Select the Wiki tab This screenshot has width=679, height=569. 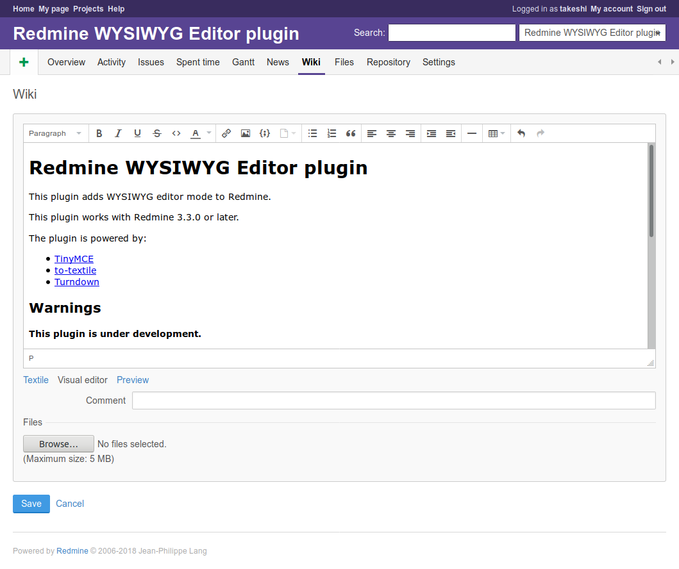[311, 62]
